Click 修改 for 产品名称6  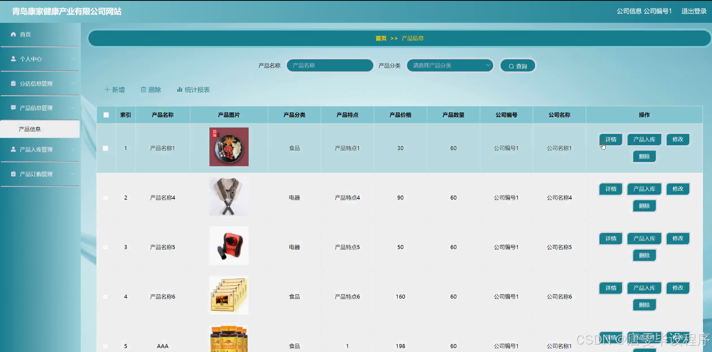tap(678, 288)
